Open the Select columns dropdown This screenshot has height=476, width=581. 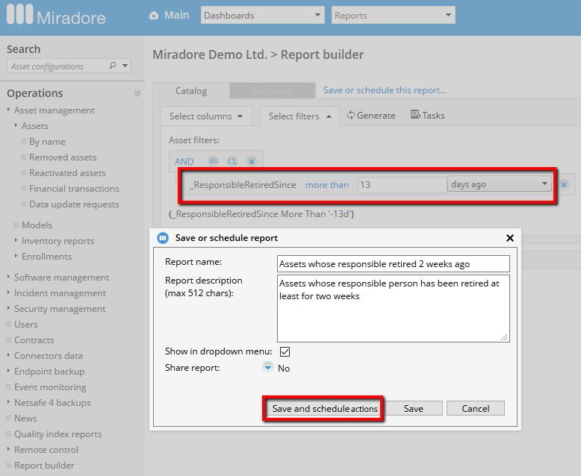pos(206,116)
